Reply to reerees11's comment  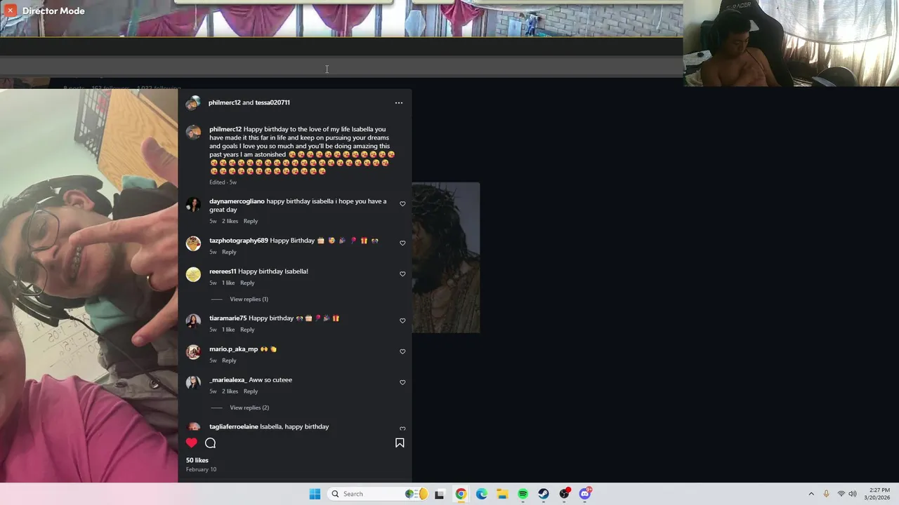247,283
